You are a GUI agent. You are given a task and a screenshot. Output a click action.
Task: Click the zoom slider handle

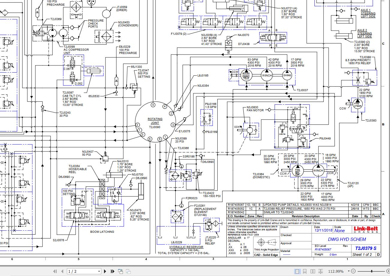click(371, 271)
